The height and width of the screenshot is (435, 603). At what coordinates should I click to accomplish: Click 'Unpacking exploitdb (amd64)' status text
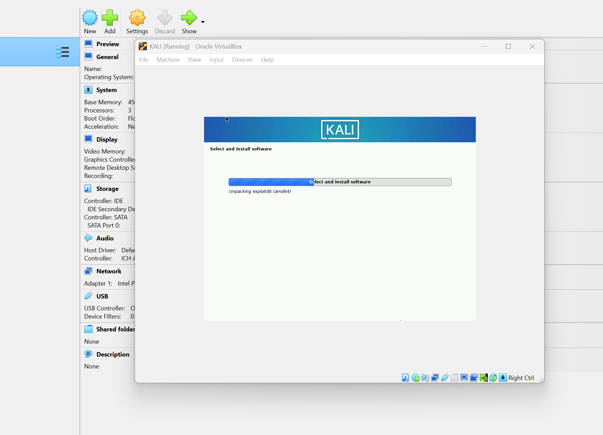point(260,192)
